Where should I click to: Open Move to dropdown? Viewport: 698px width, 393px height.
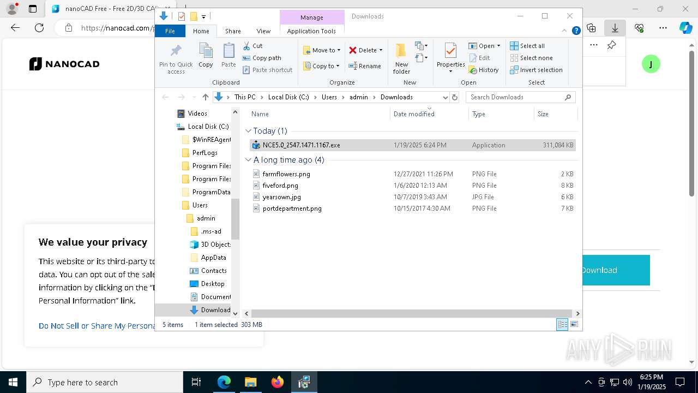click(322, 50)
